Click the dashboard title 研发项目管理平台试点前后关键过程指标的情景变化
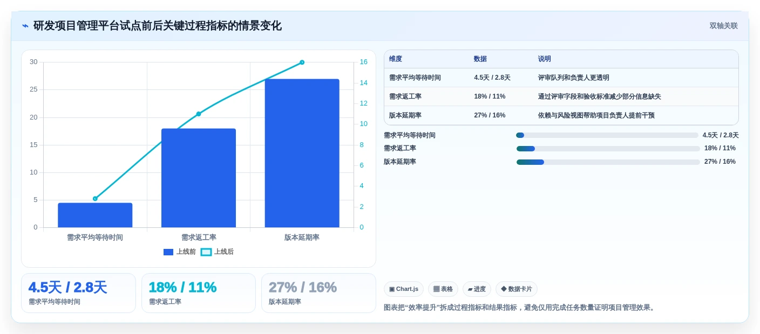 click(x=158, y=26)
